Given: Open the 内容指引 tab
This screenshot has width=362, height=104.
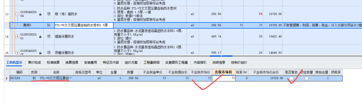Looking at the screenshot, I should pos(200,63).
